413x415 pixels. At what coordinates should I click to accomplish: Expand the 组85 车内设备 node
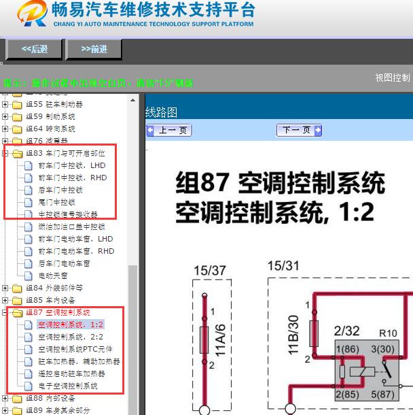(5, 301)
